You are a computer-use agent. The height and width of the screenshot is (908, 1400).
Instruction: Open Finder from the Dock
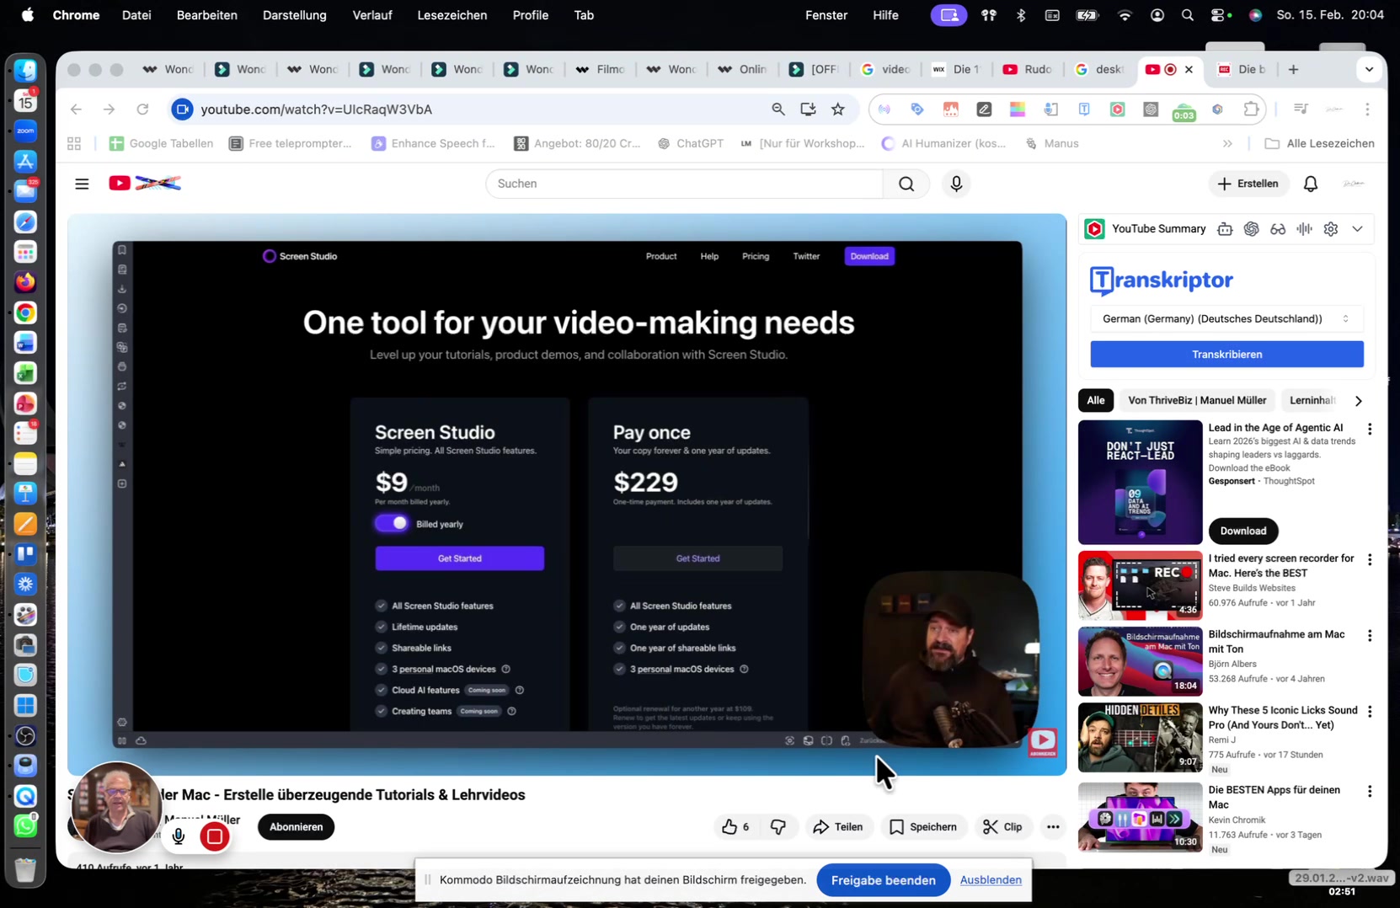tap(25, 71)
